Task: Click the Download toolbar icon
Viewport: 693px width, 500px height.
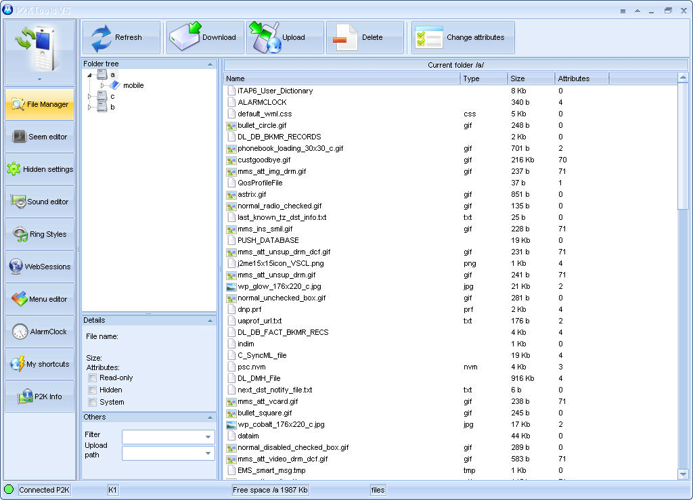Action: [x=185, y=38]
